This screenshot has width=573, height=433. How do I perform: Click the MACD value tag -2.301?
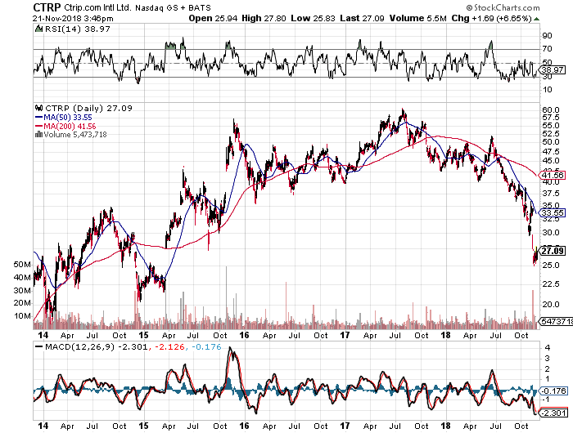point(553,413)
